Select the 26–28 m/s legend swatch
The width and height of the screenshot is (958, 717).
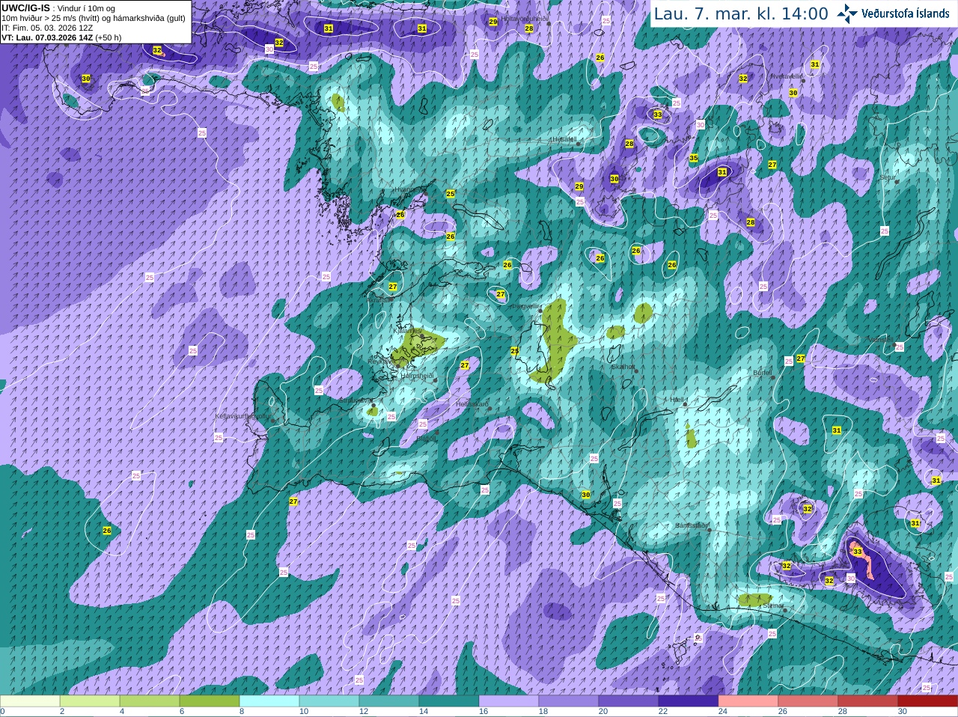pos(808,701)
